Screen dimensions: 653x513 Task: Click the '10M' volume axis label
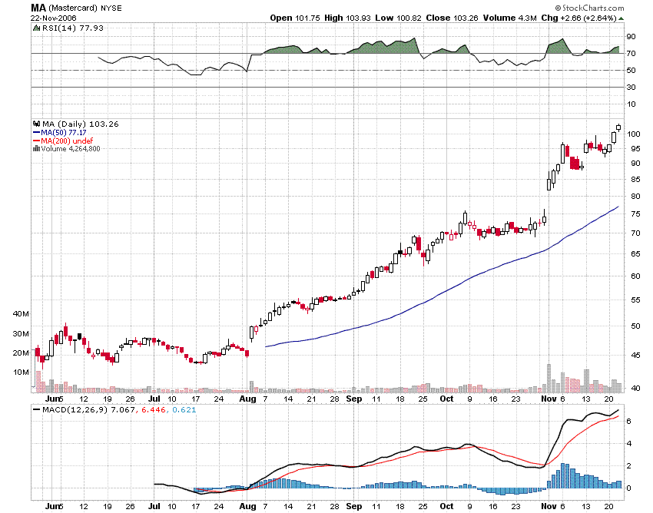(x=21, y=372)
